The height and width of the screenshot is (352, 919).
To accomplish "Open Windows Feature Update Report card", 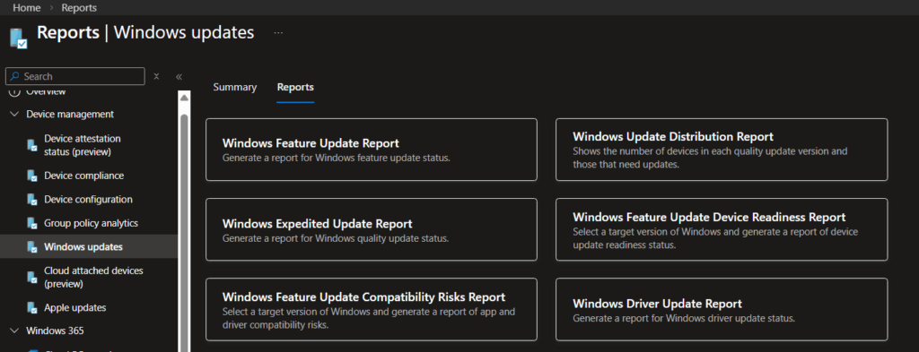I will (x=372, y=150).
